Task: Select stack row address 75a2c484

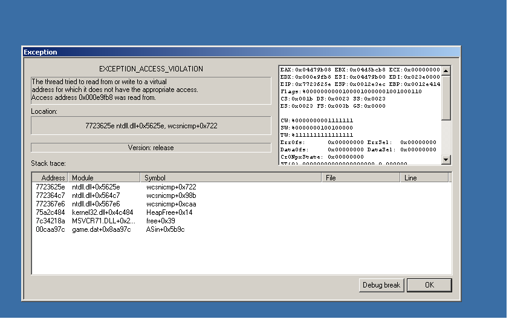Action: [x=50, y=212]
